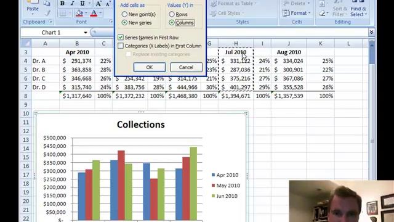Click the Format as Table icon
Viewport: 394px width, 222px height.
[x=214, y=3]
